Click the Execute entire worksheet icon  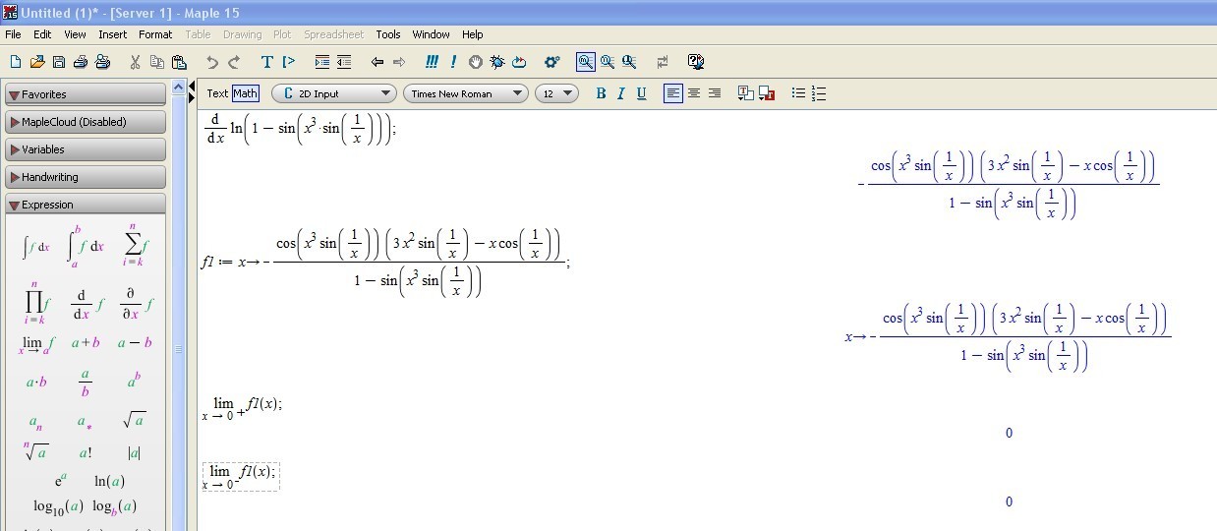point(432,62)
